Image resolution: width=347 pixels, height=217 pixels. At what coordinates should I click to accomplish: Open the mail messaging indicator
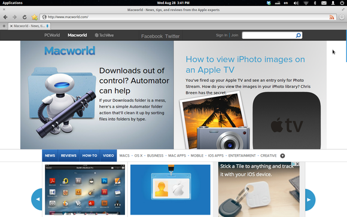point(324,3)
